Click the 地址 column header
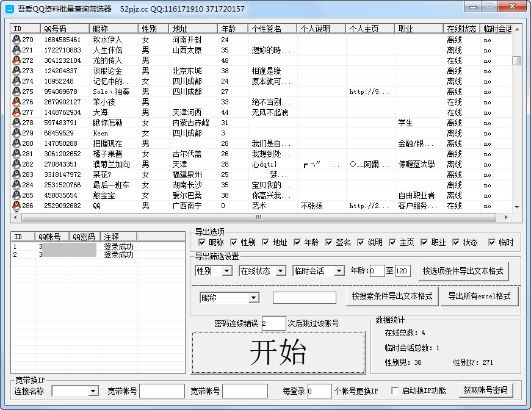This screenshot has height=410, width=531. tap(193, 29)
